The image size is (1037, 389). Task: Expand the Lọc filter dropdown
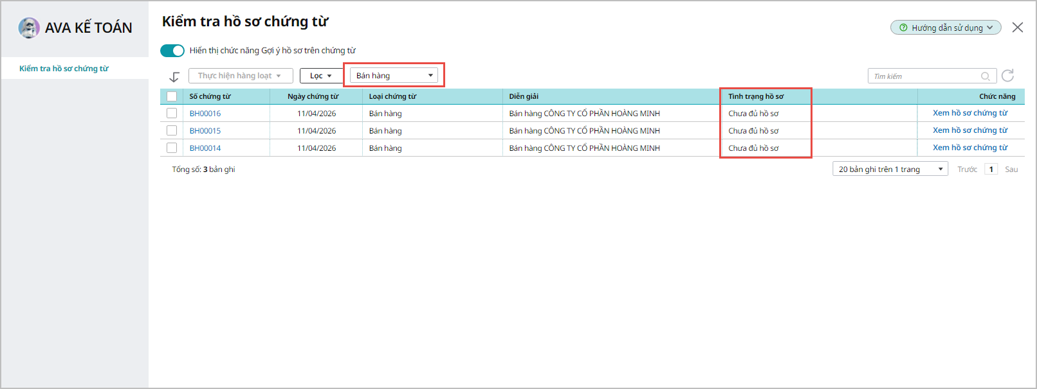pyautogui.click(x=320, y=76)
